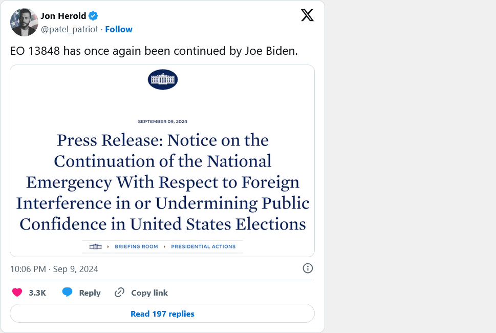Click the X logo icon
The width and height of the screenshot is (496, 333).
307,15
